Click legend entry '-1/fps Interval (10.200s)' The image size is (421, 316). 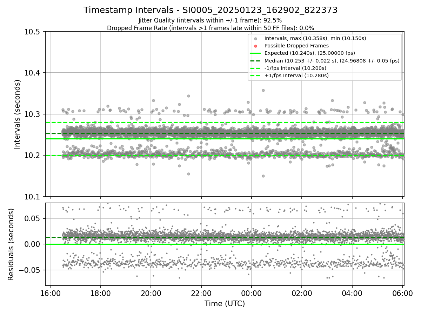(295, 68)
